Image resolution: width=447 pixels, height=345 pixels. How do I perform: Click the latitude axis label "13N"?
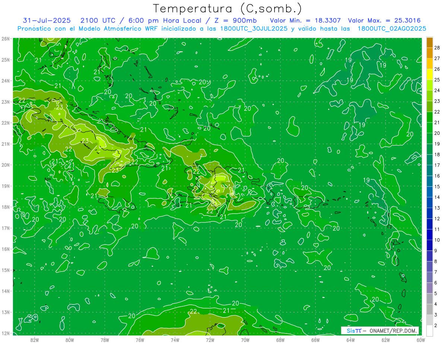[x=6, y=312]
